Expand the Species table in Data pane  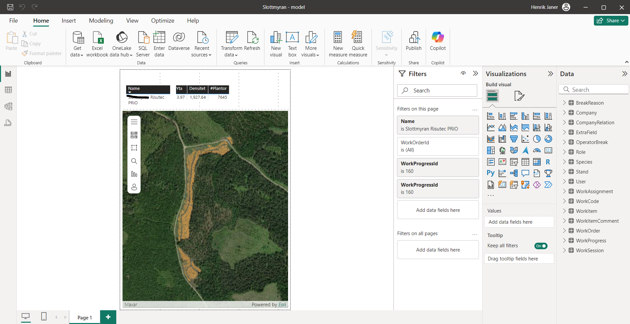coord(565,162)
